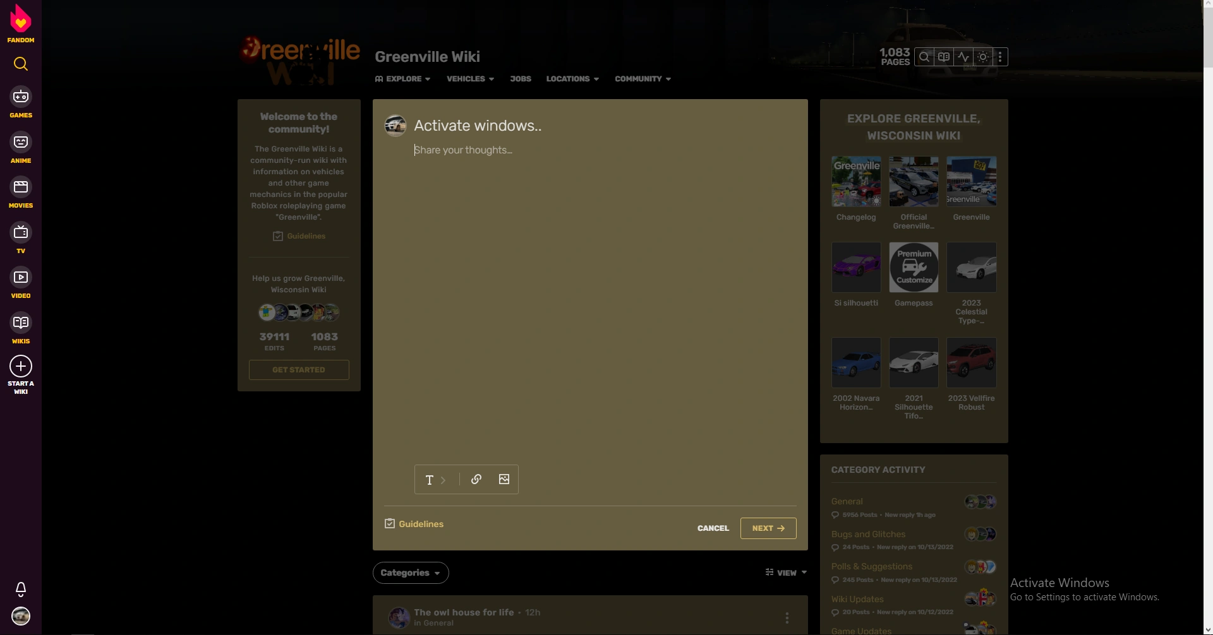Click the wiki contributors avatar group
The image size is (1213, 635).
tap(299, 312)
